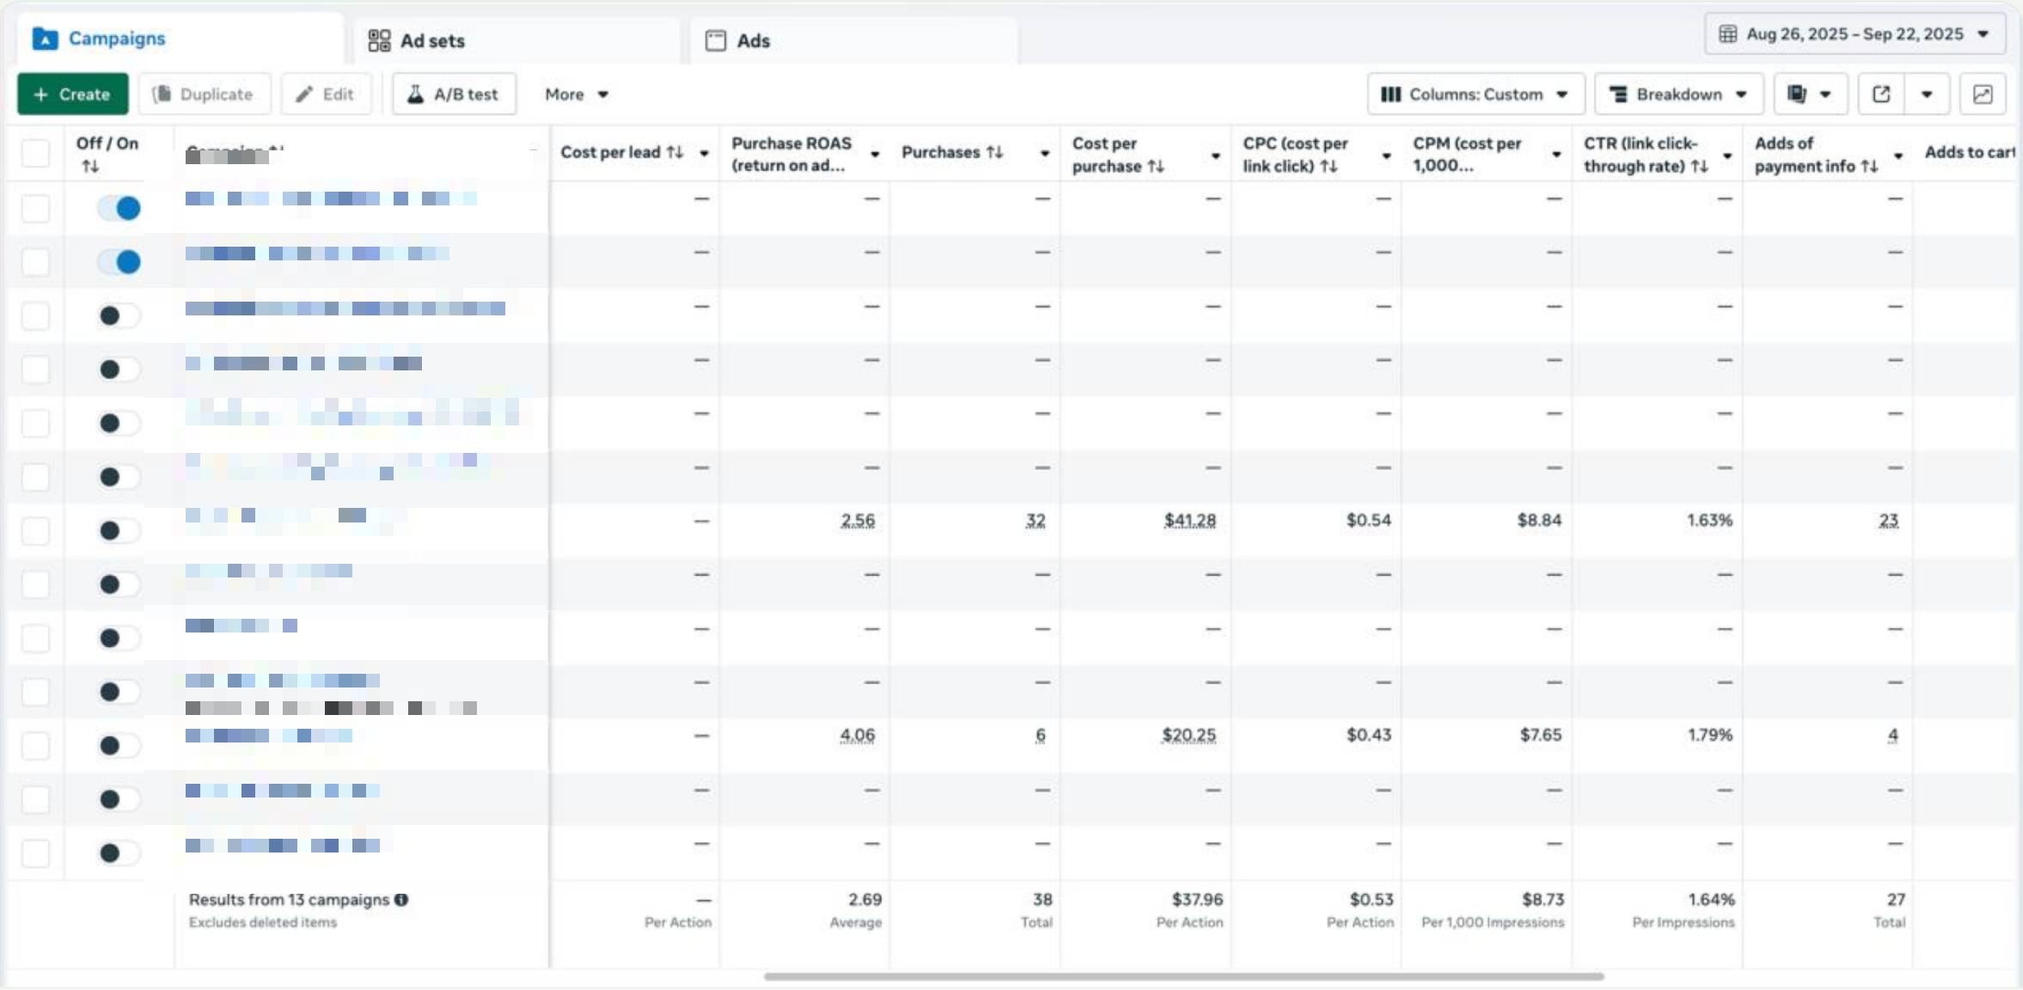The image size is (2023, 990).
Task: Start an A/B test
Action: pyautogui.click(x=454, y=95)
